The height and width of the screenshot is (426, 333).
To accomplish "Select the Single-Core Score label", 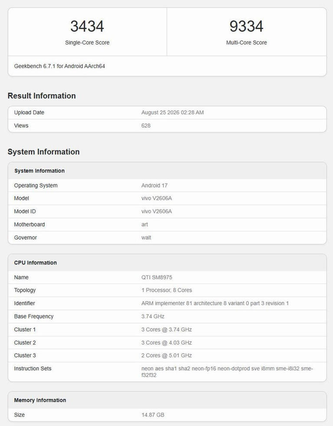I will [87, 43].
